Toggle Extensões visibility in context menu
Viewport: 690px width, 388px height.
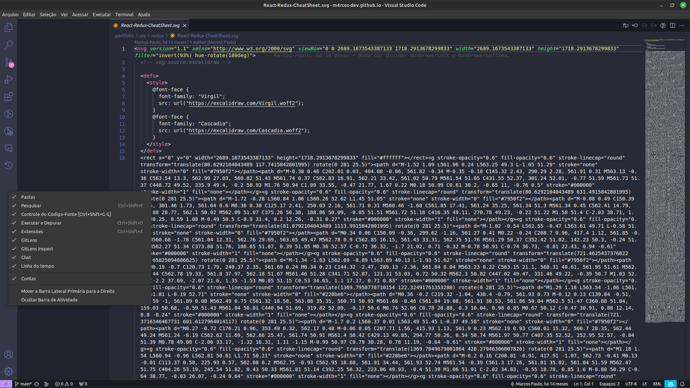click(79, 231)
